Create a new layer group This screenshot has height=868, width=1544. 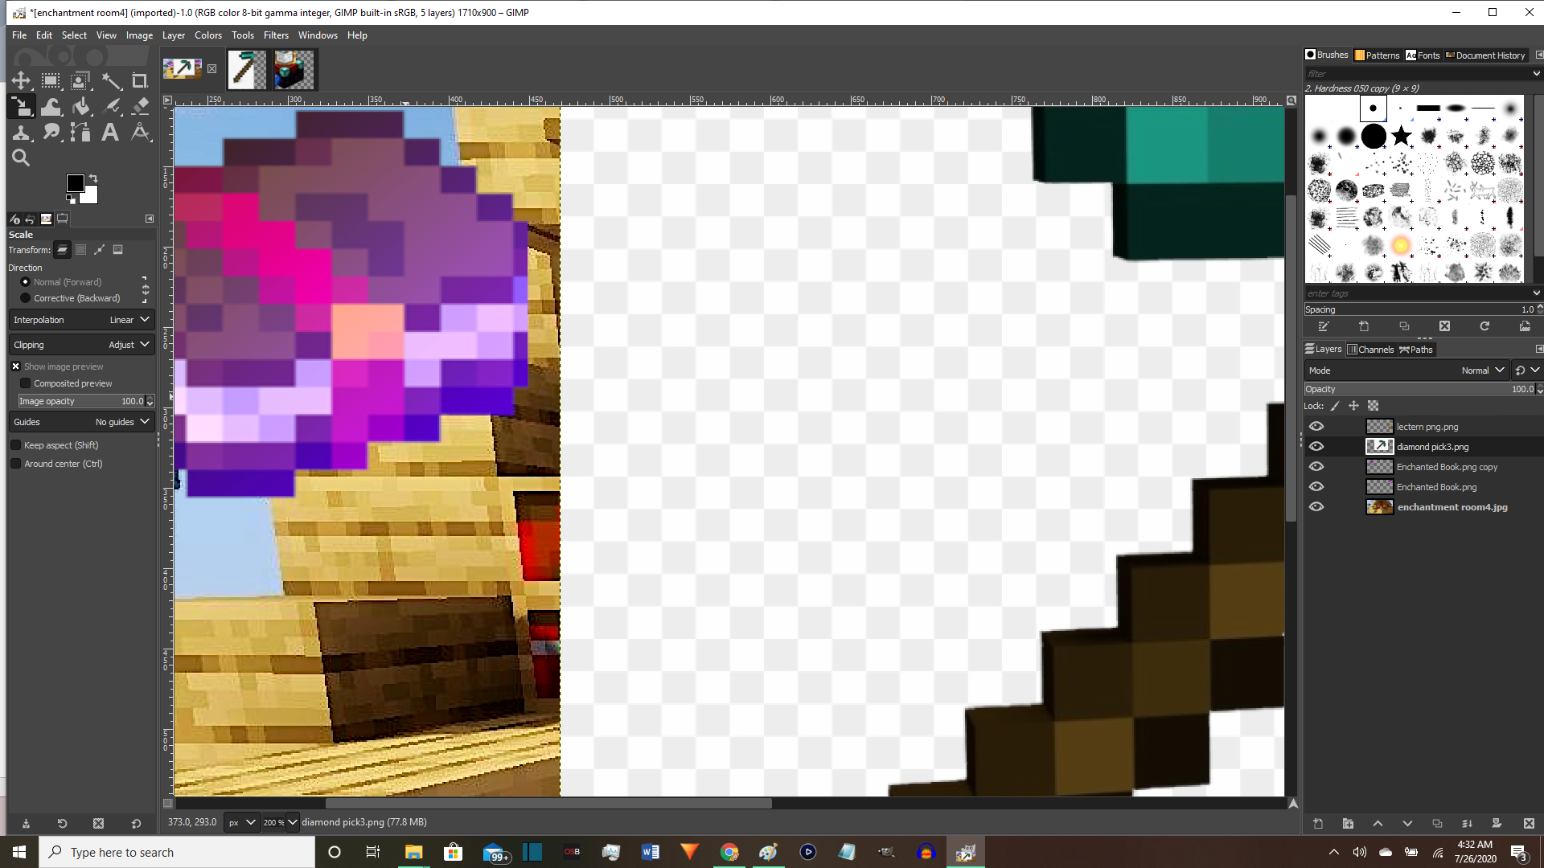(1348, 824)
